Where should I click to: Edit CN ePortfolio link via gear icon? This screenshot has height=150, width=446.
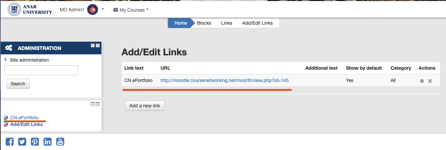coord(422,81)
